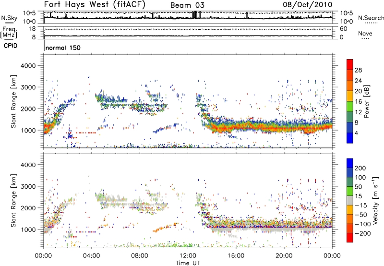Click the "18" frequency axis tick label
Viewport: 384px width, 266px height.
(32, 29)
